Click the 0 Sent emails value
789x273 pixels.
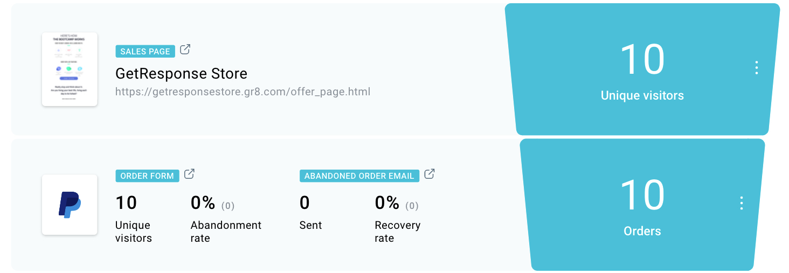click(304, 203)
